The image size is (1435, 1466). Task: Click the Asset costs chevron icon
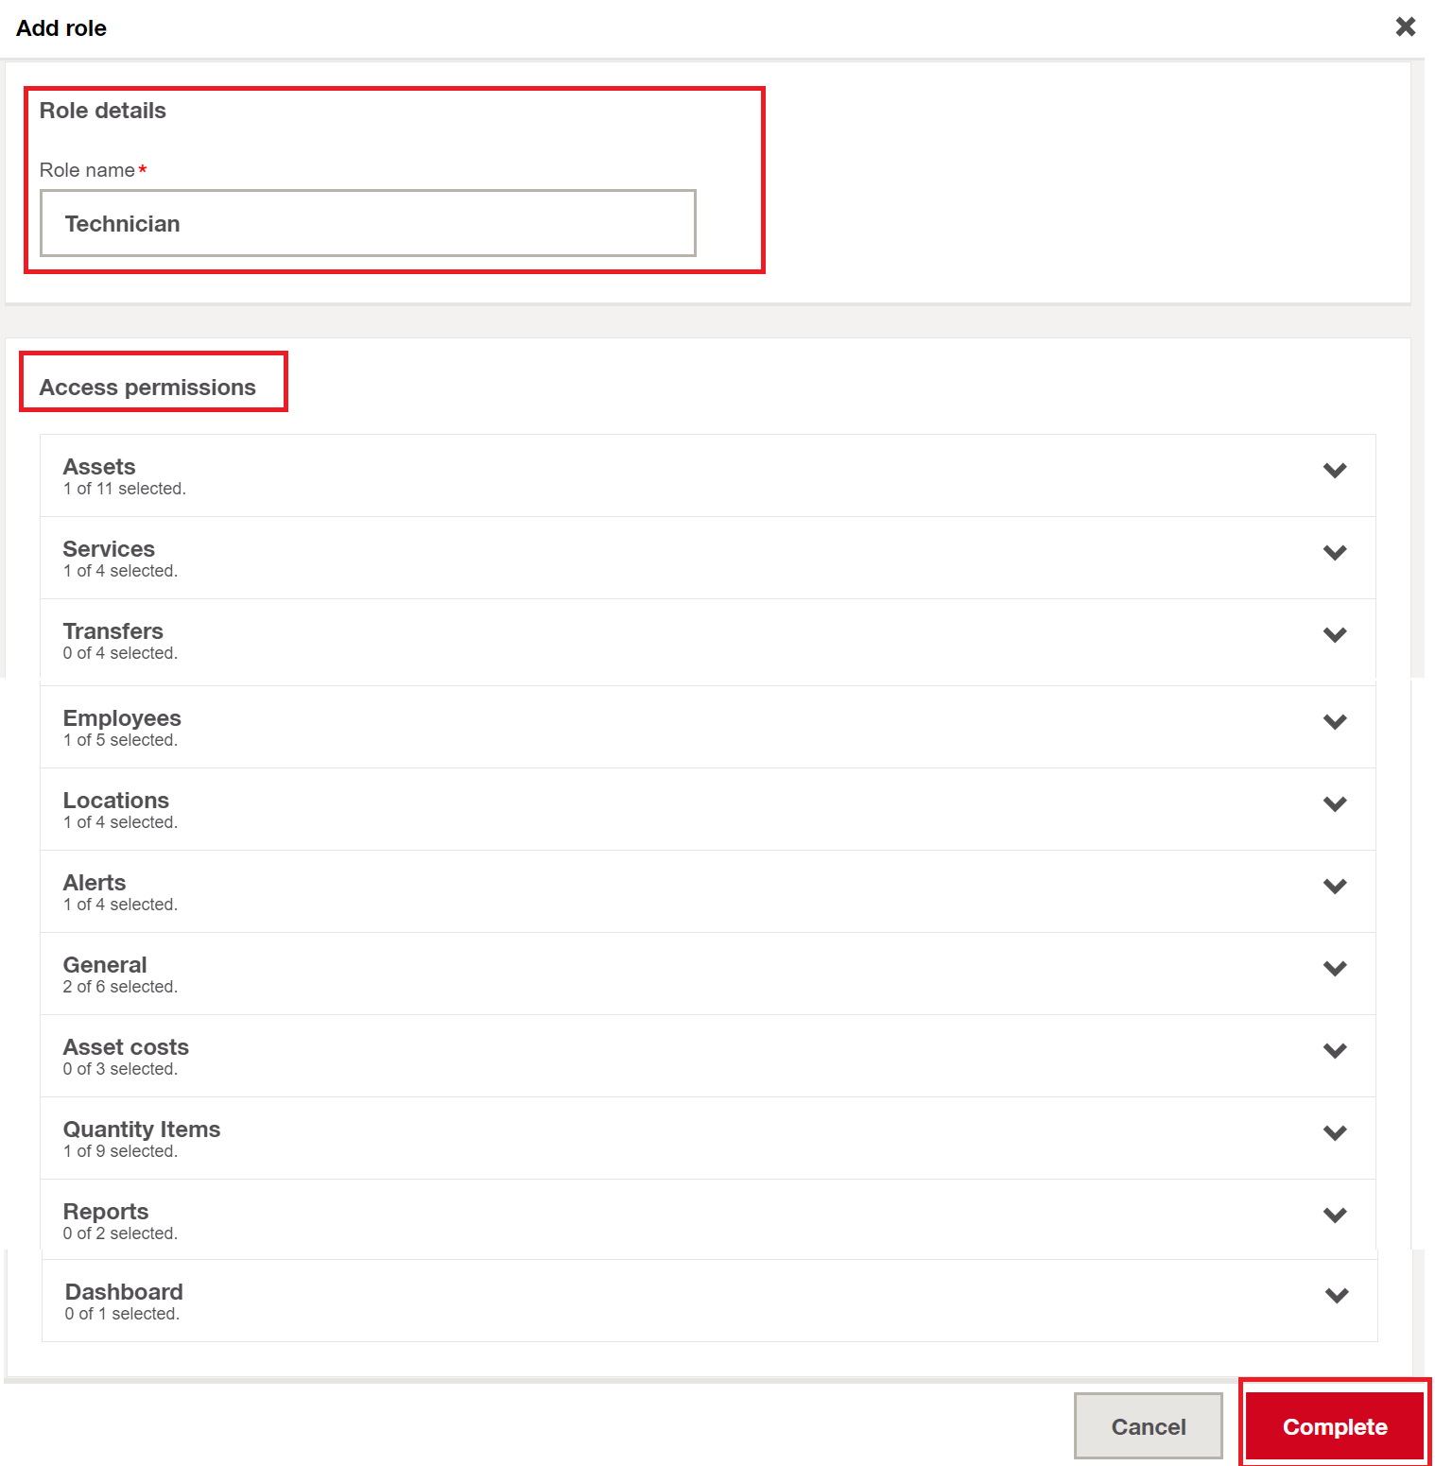click(x=1334, y=1051)
